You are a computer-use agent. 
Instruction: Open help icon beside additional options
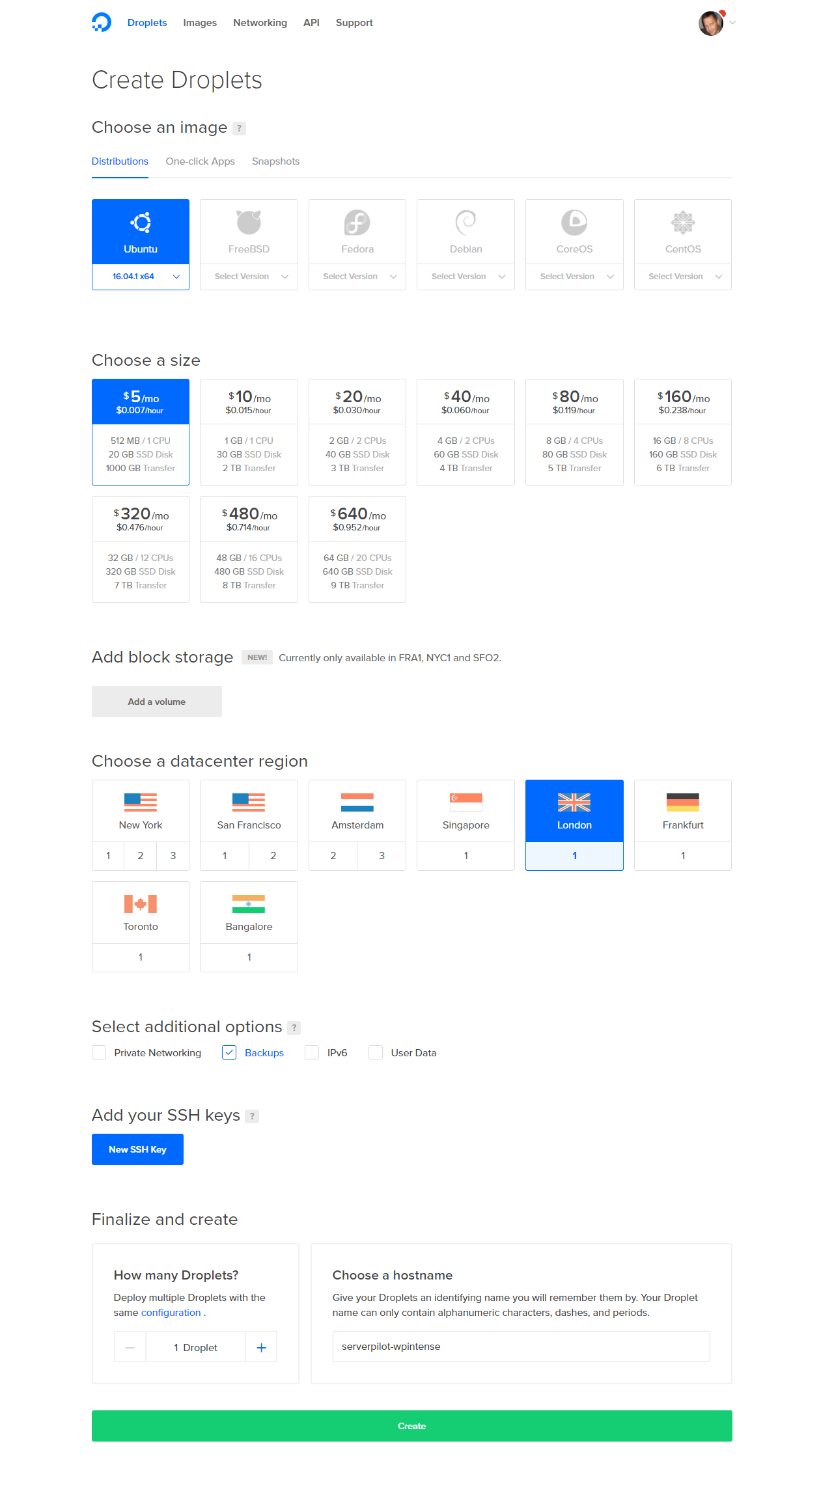click(294, 1028)
